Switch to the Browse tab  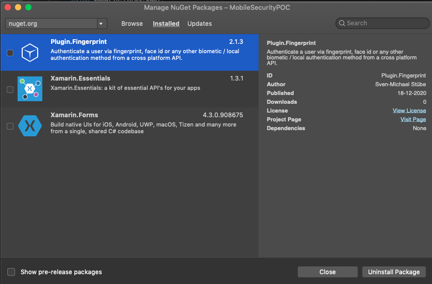coord(132,24)
